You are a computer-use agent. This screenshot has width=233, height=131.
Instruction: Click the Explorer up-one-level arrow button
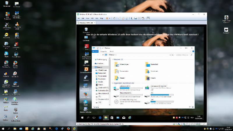pos(103,54)
